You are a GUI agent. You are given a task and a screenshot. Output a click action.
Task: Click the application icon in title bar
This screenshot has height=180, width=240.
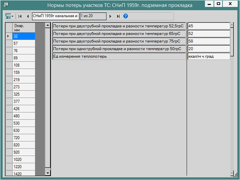(x=6, y=5)
